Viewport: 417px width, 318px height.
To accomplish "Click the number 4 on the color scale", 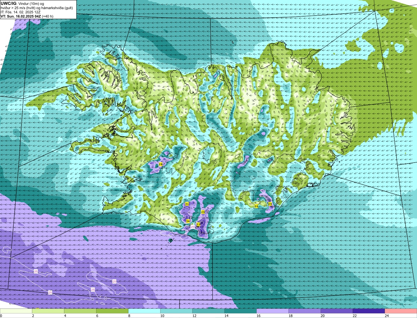I will pos(65,316).
